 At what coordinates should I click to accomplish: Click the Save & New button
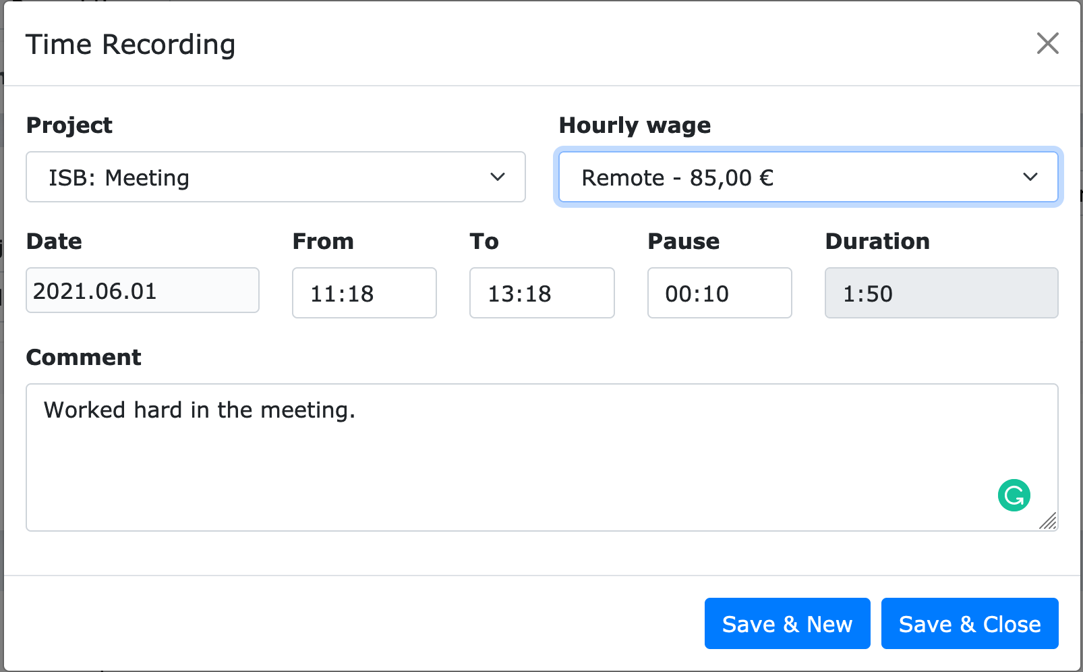point(787,623)
